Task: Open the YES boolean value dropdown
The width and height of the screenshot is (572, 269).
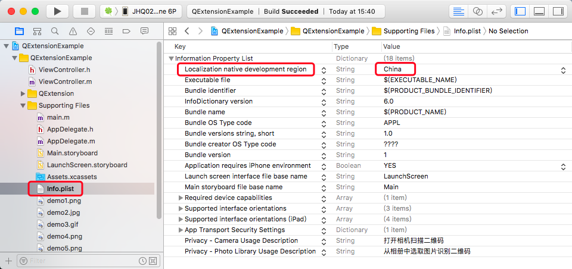Action: click(563, 167)
